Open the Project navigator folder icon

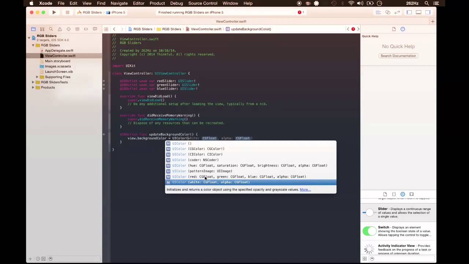pyautogui.click(x=33, y=29)
